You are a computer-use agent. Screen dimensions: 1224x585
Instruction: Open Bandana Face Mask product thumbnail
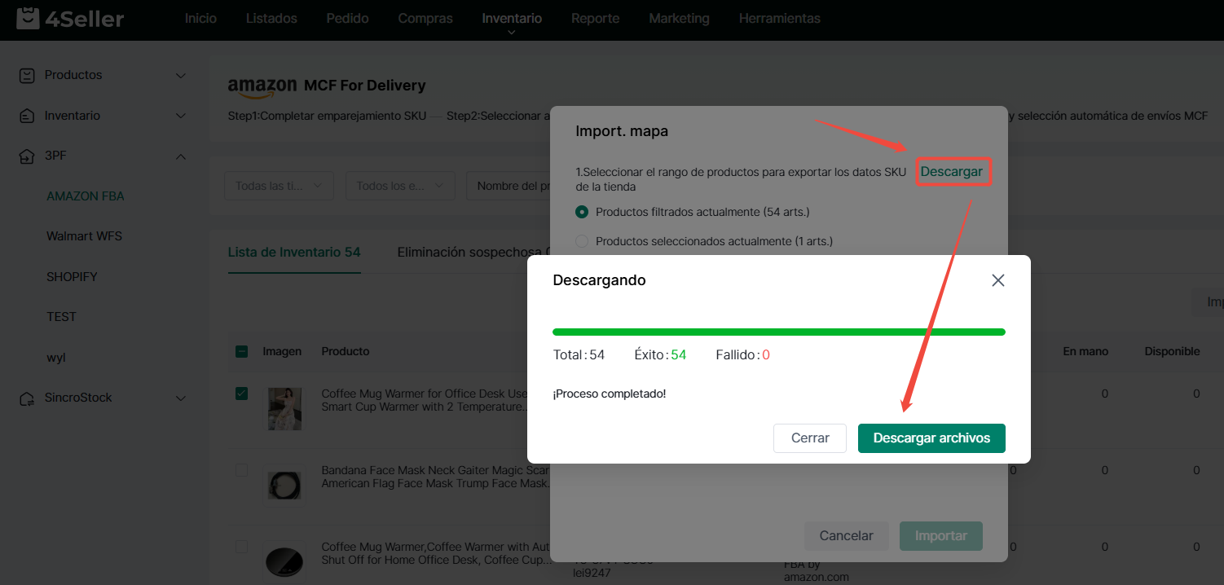click(x=284, y=484)
